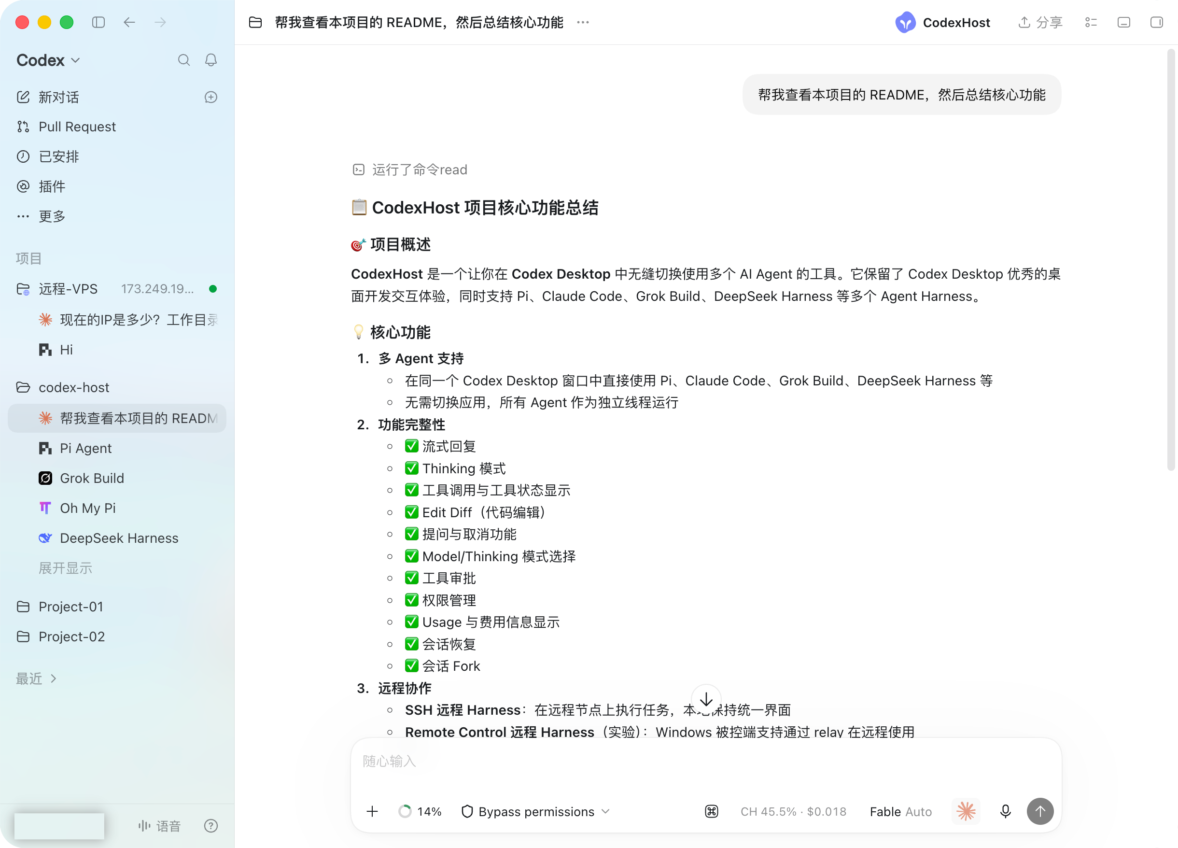This screenshot has height=848, width=1178.
Task: Click the 随心输入 message input field
Action: click(706, 762)
